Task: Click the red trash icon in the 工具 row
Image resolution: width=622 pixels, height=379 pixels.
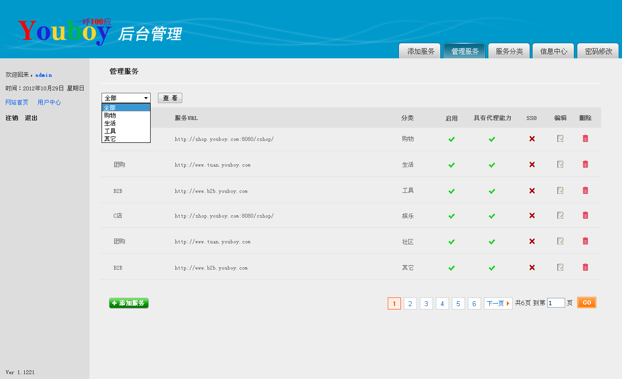Action: coord(585,190)
